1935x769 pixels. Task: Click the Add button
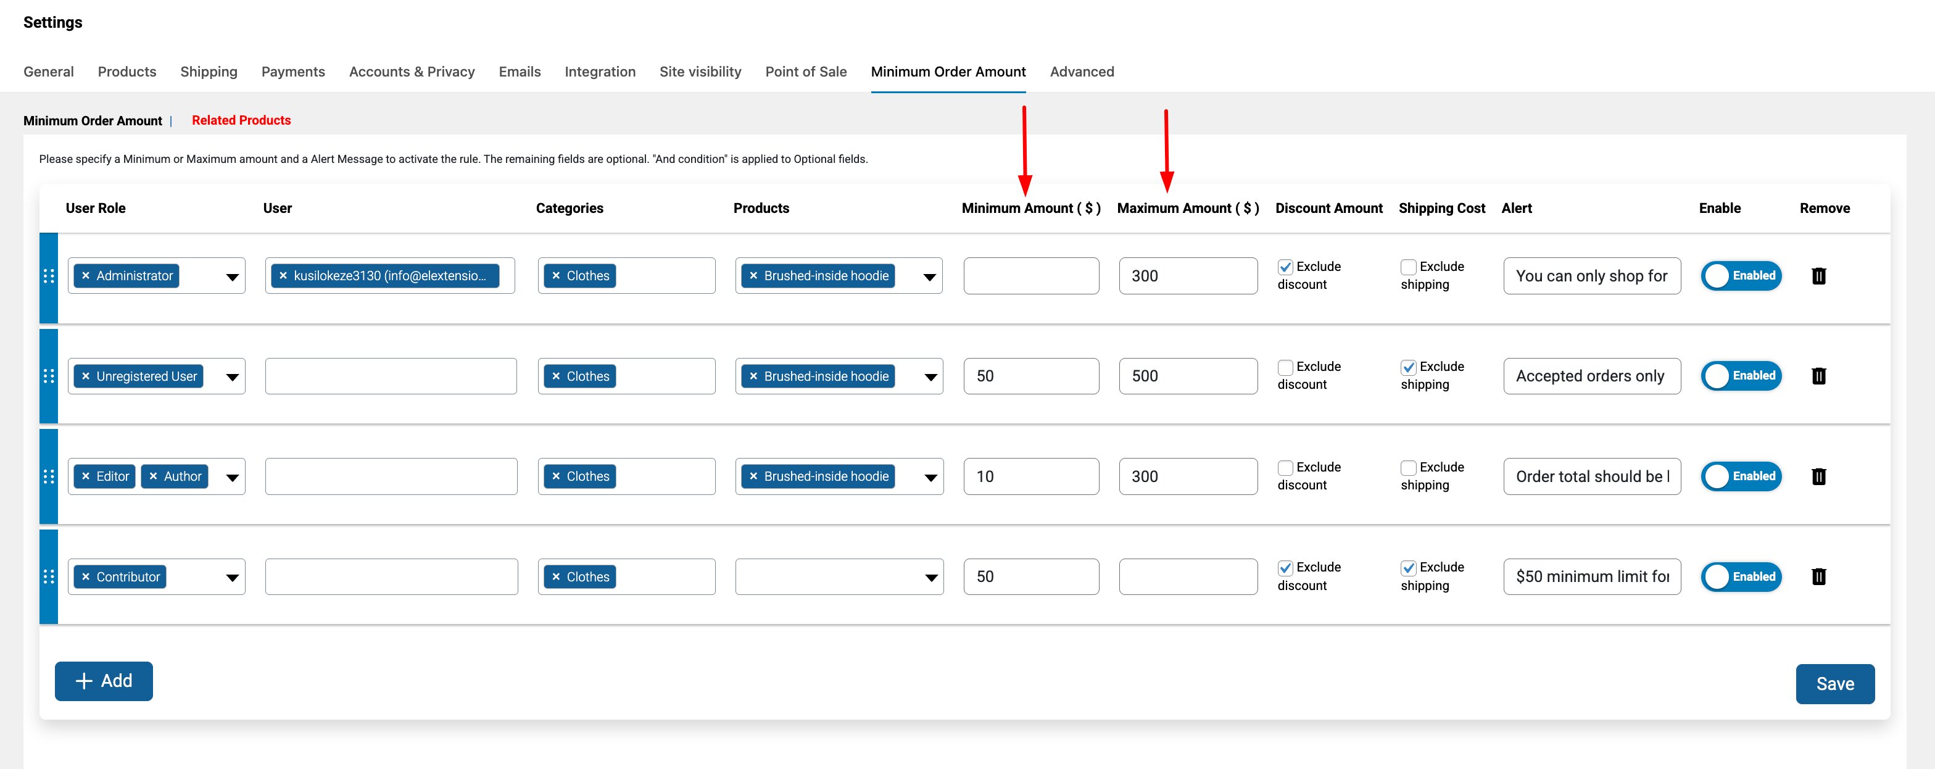(x=104, y=680)
